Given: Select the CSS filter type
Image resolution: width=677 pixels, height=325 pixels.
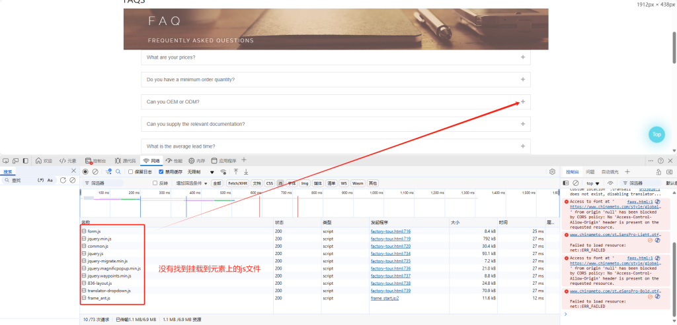Looking at the screenshot, I should (x=270, y=183).
